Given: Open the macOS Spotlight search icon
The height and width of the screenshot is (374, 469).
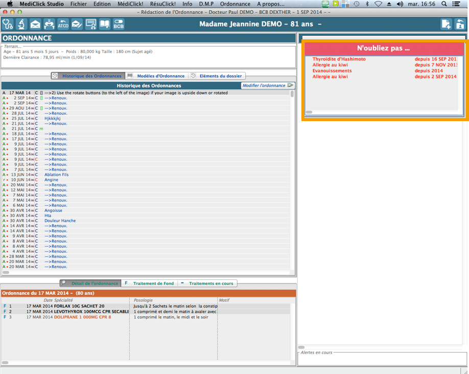Looking at the screenshot, I should (443, 4).
